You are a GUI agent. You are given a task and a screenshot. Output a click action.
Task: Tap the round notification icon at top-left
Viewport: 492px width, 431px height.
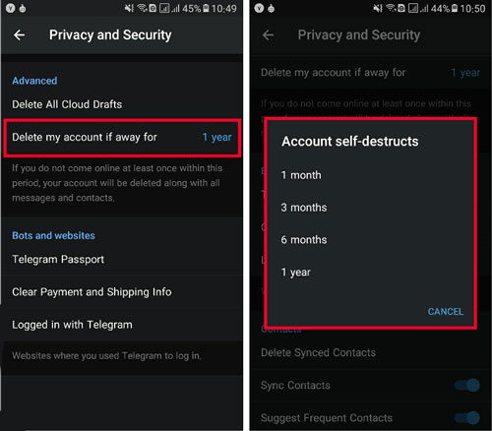(10, 8)
